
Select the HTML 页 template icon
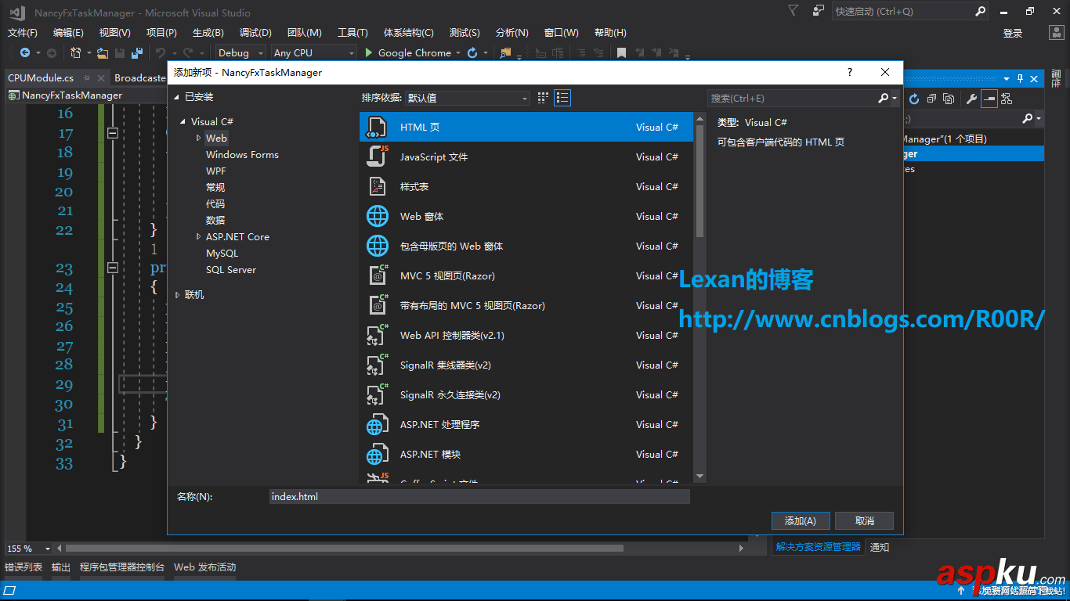point(378,127)
